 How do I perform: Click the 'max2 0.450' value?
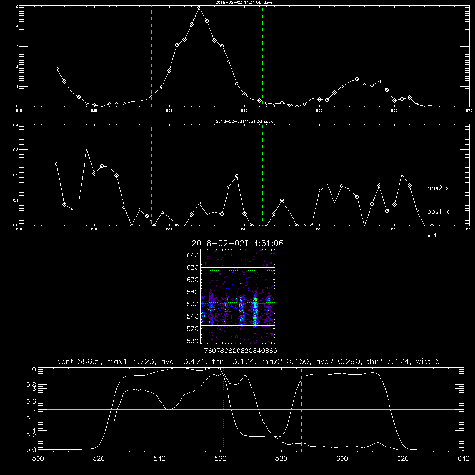coord(285,361)
